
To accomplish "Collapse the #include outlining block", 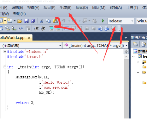I will 5,52.
